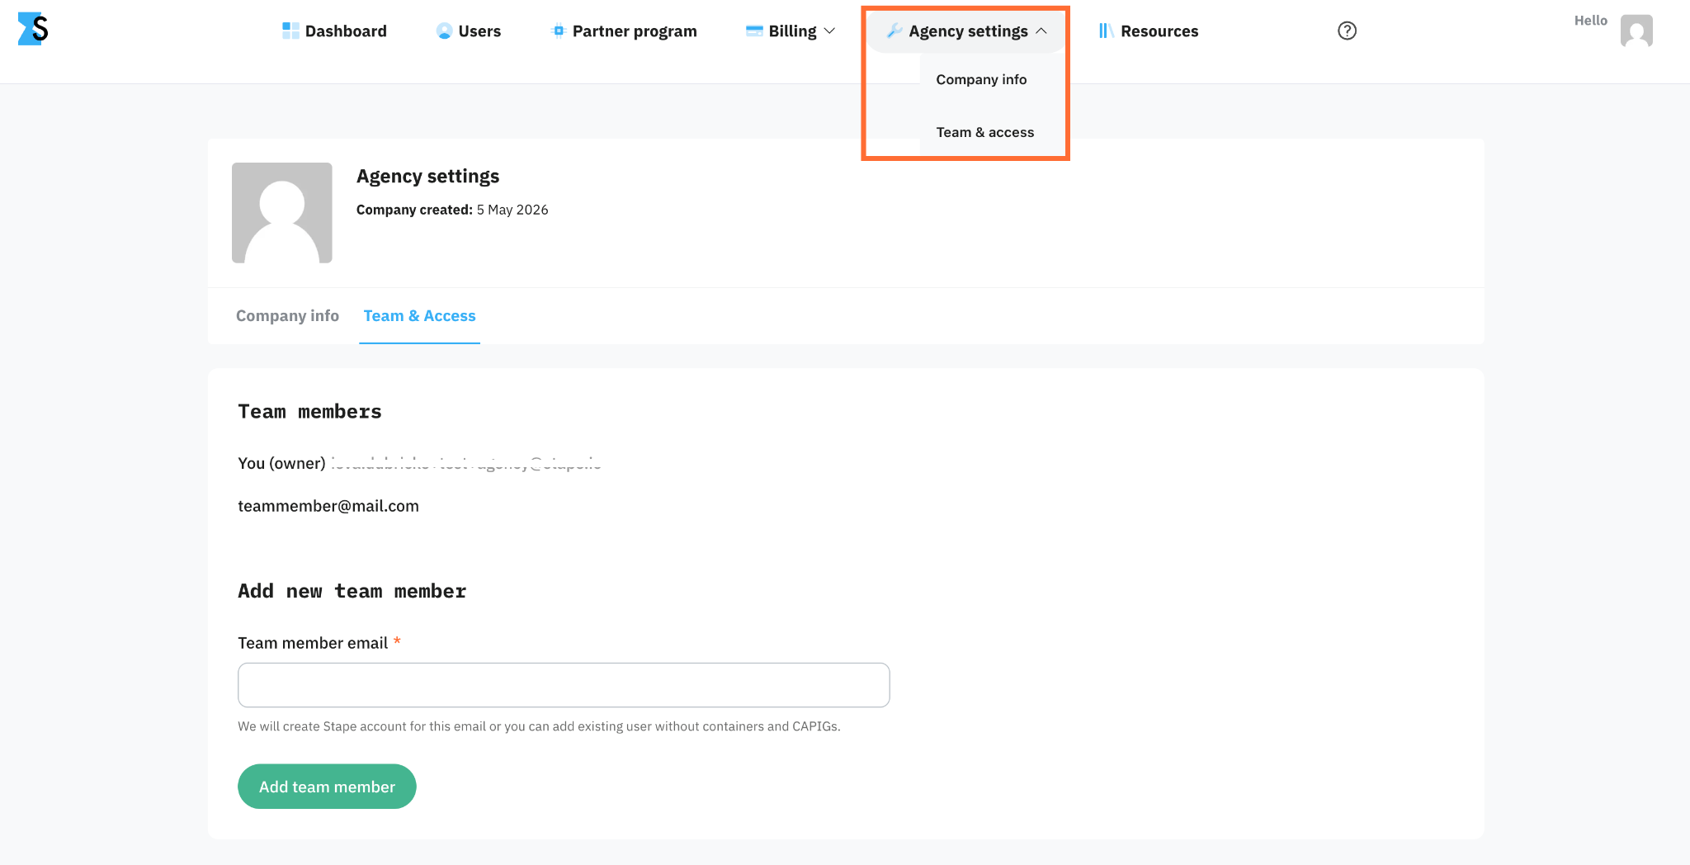Click the Users person icon

pyautogui.click(x=444, y=31)
